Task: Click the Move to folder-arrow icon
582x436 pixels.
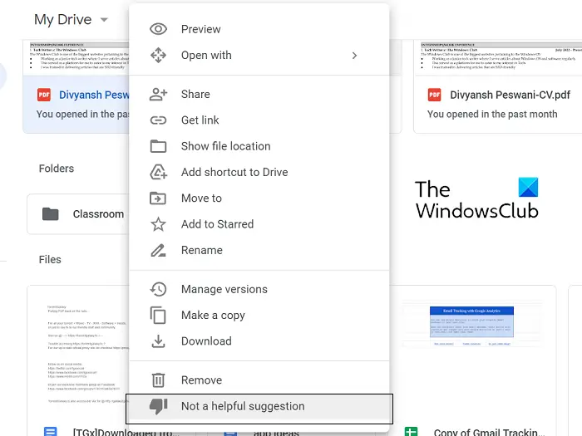Action: (158, 198)
